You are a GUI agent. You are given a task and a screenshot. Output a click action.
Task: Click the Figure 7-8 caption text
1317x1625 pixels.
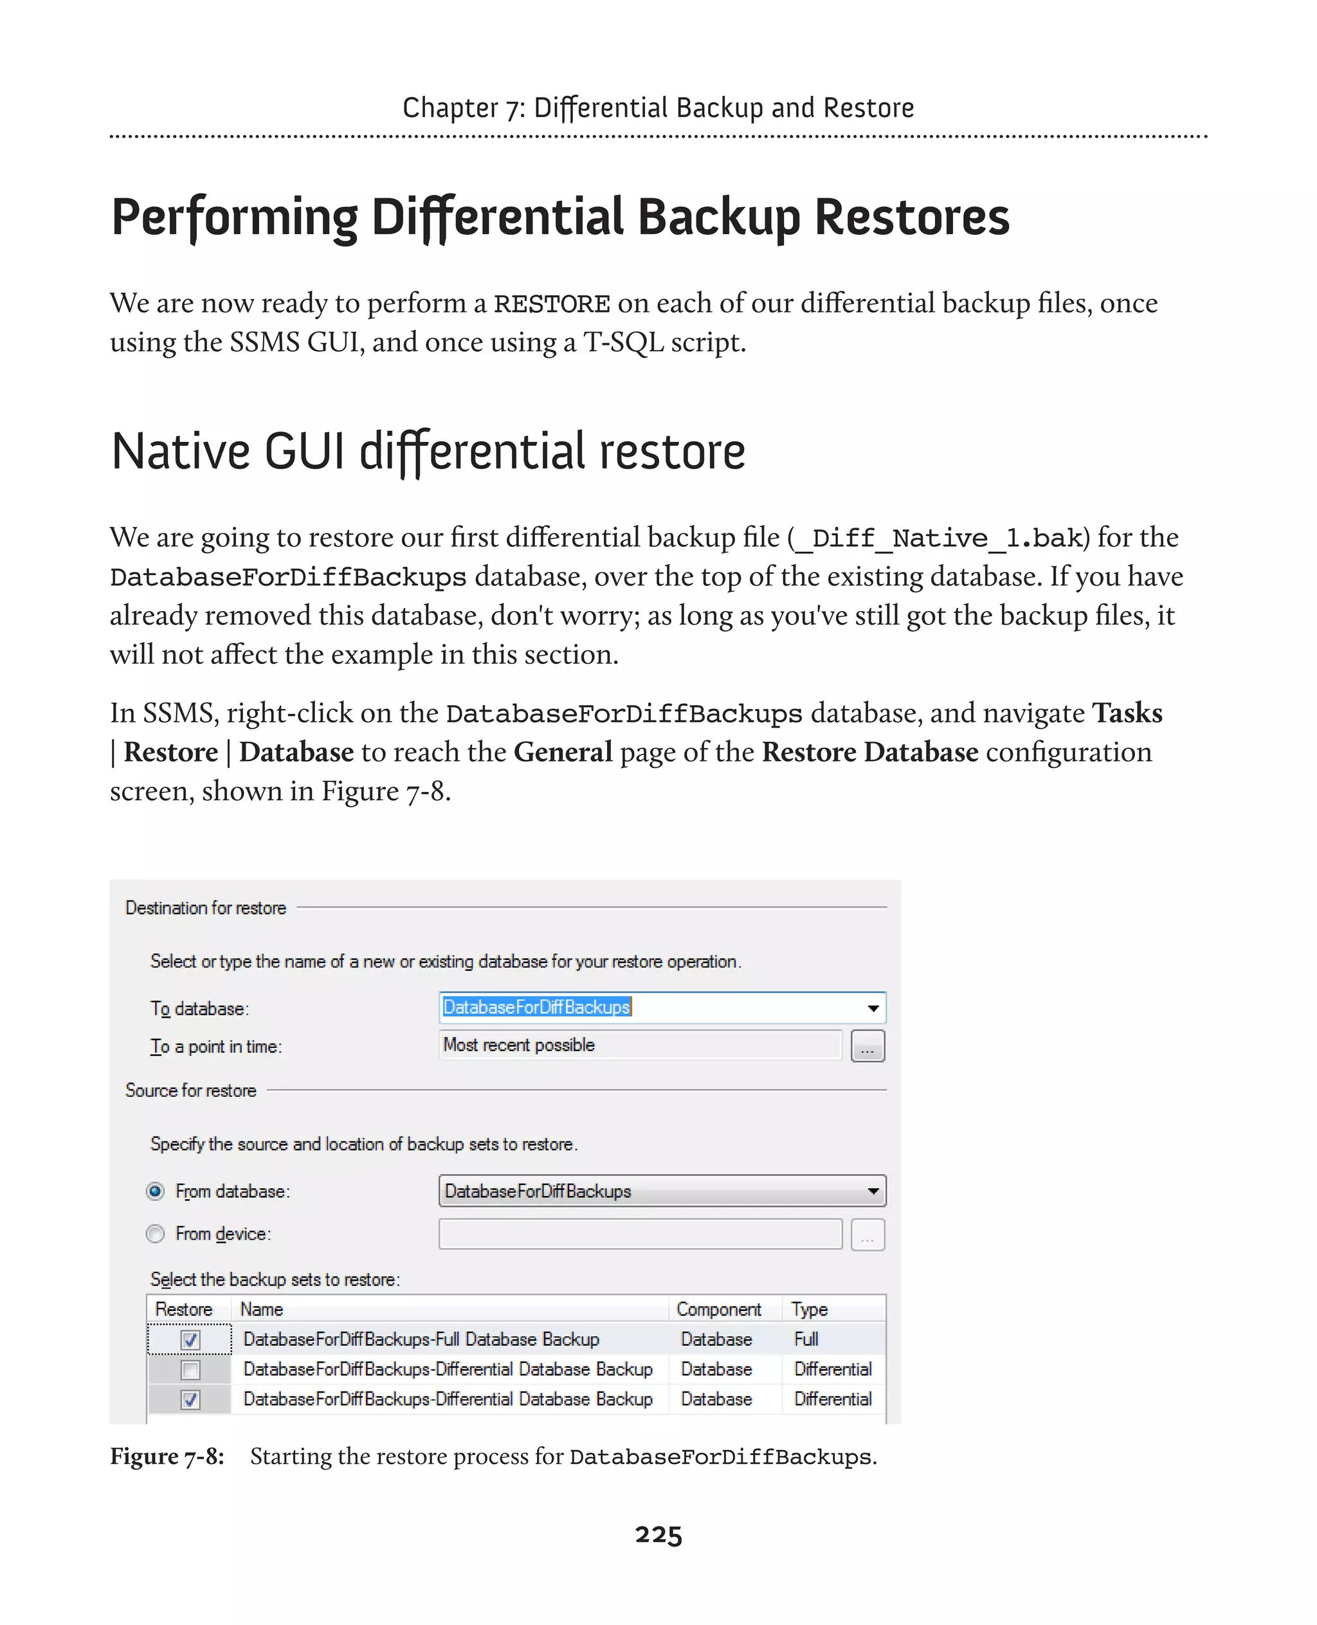pyautogui.click(x=493, y=1456)
